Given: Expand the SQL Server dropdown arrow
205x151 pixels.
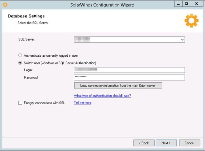Looking at the screenshot, I should point(182,40).
